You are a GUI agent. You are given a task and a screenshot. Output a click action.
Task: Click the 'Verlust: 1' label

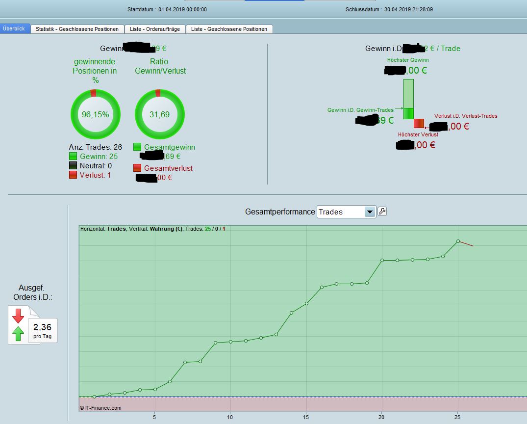pyautogui.click(x=96, y=175)
